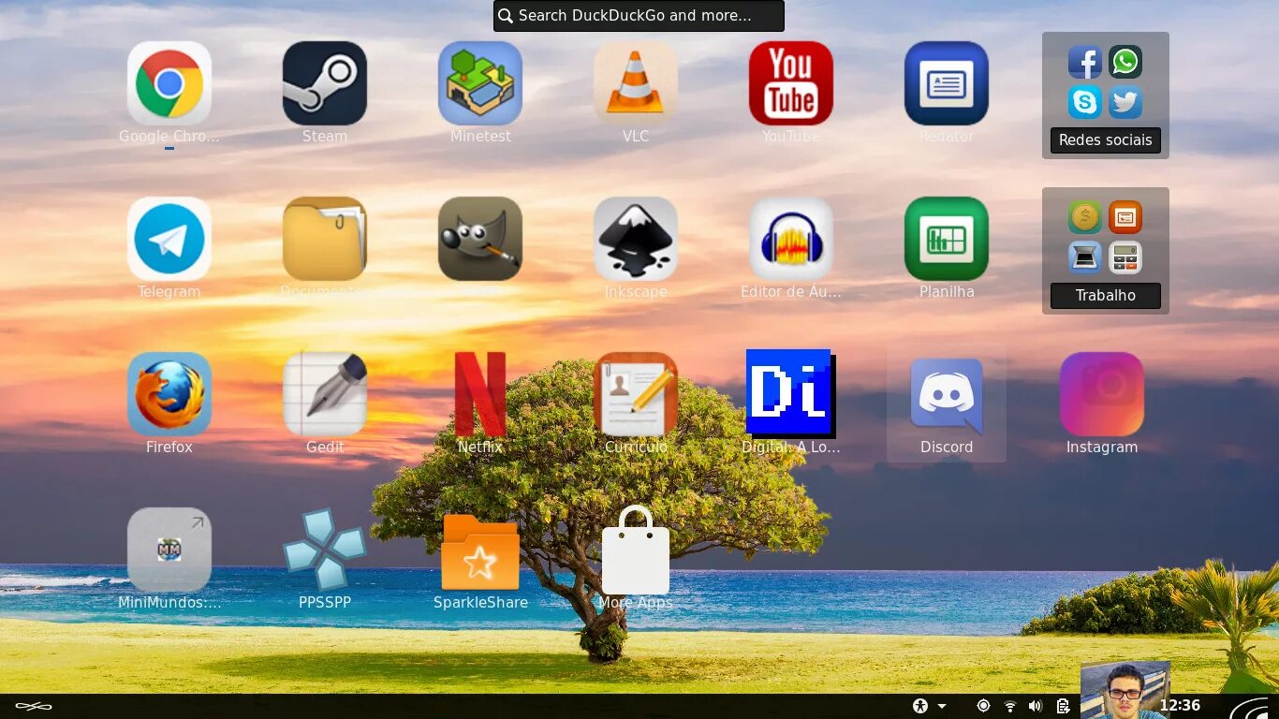Open the user menu via profile photo

coord(1125,690)
